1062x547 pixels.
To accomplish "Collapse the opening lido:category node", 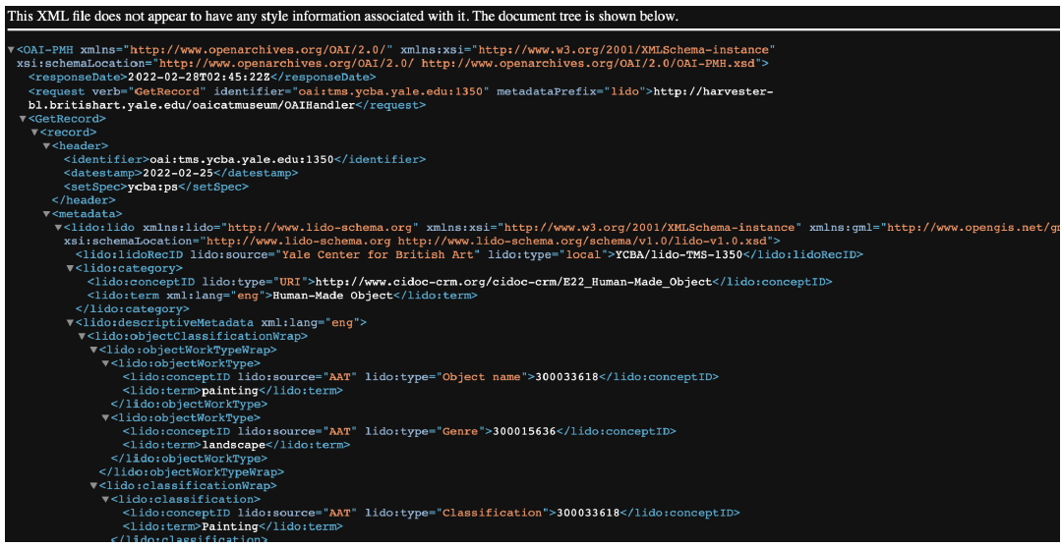I will pyautogui.click(x=70, y=268).
